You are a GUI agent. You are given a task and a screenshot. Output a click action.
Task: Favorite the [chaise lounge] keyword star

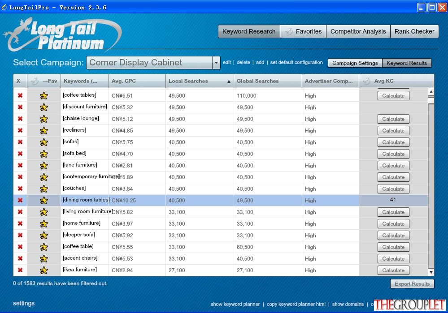43,119
